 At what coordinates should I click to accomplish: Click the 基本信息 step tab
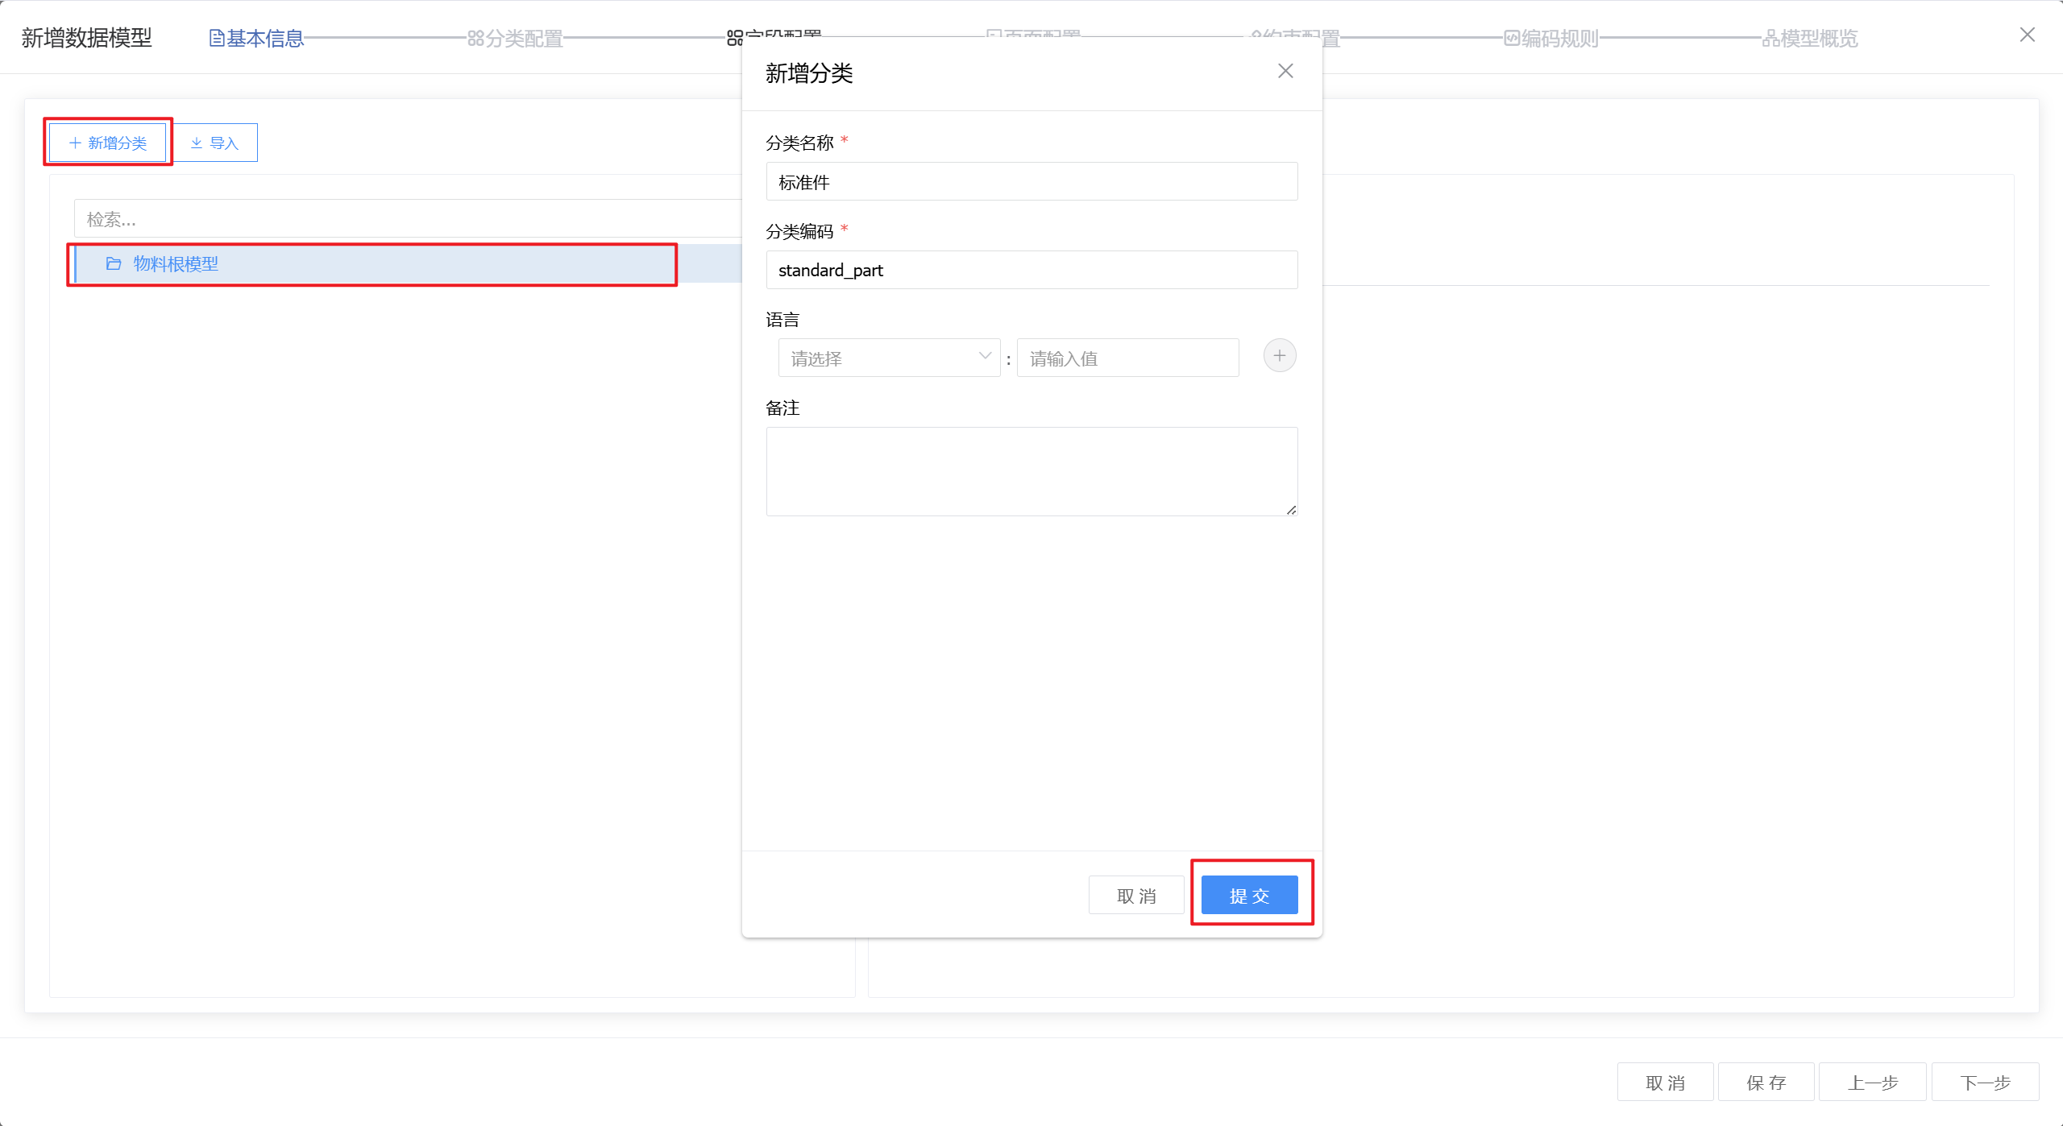(x=256, y=38)
